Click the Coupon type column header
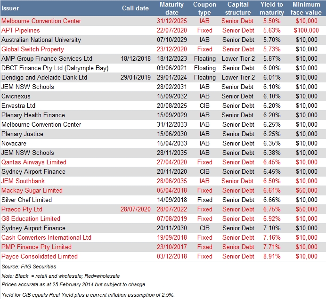The width and height of the screenshot is (326, 299). point(204,8)
